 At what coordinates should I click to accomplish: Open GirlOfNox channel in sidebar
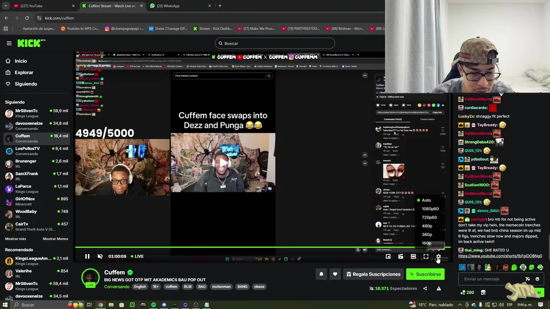pyautogui.click(x=37, y=201)
